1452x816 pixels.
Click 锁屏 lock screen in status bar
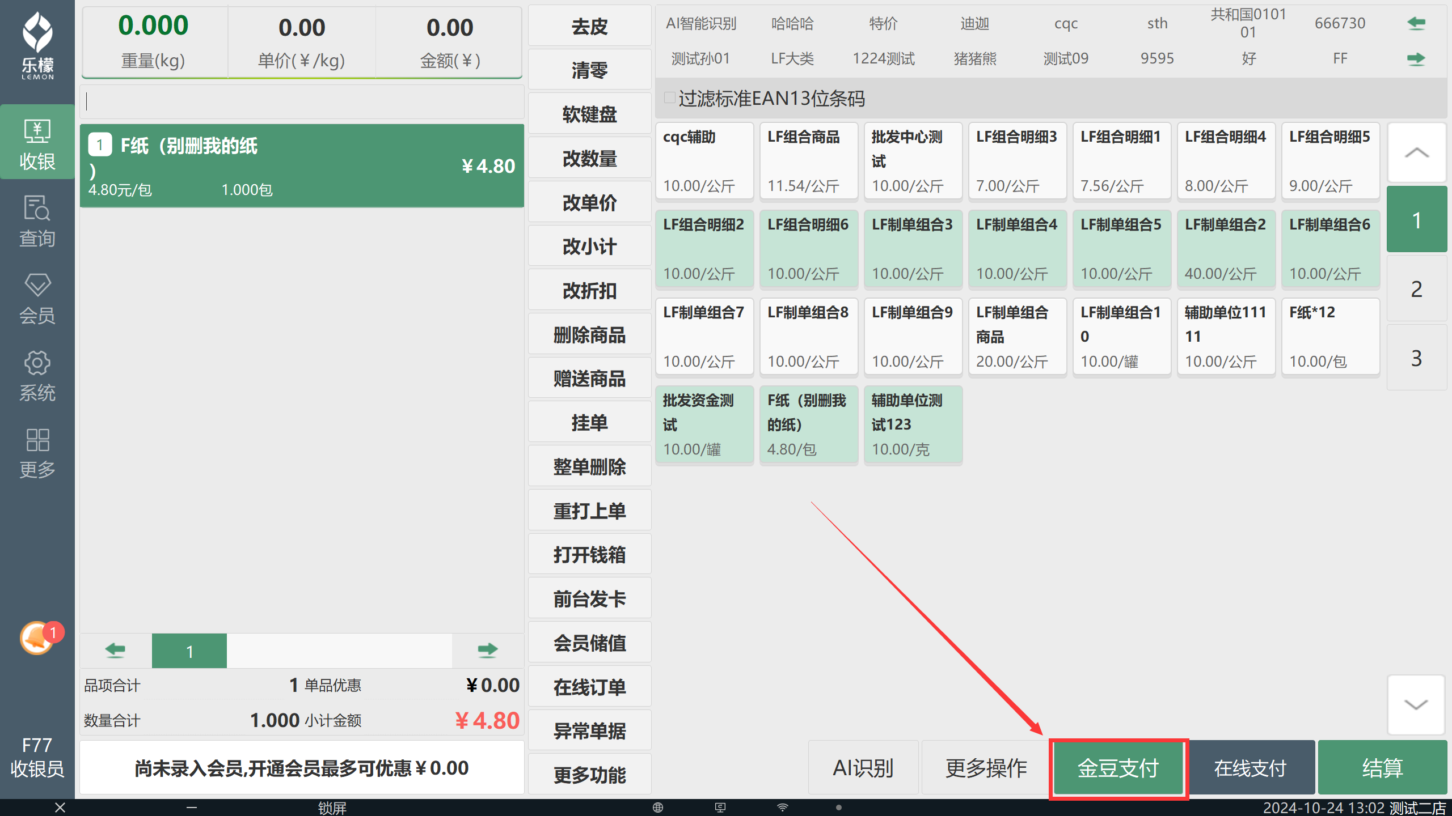click(x=332, y=807)
